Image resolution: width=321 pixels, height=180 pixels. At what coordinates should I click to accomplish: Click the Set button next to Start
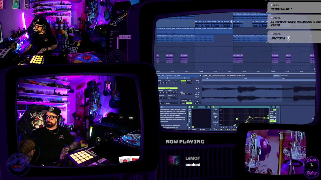coord(166,81)
